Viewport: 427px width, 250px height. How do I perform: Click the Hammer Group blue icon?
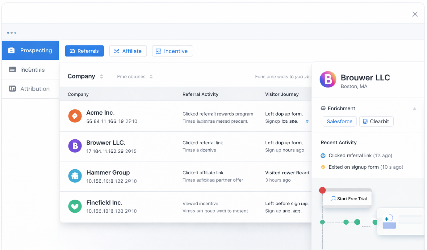pos(75,176)
